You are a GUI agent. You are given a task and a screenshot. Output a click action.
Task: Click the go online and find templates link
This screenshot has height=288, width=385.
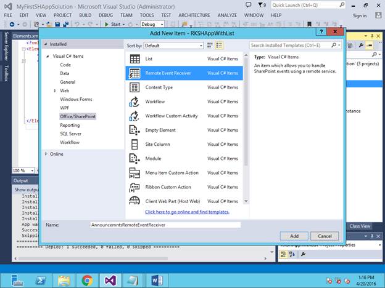[187, 212]
